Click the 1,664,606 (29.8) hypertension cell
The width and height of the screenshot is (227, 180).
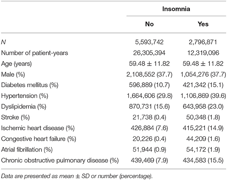(150, 96)
